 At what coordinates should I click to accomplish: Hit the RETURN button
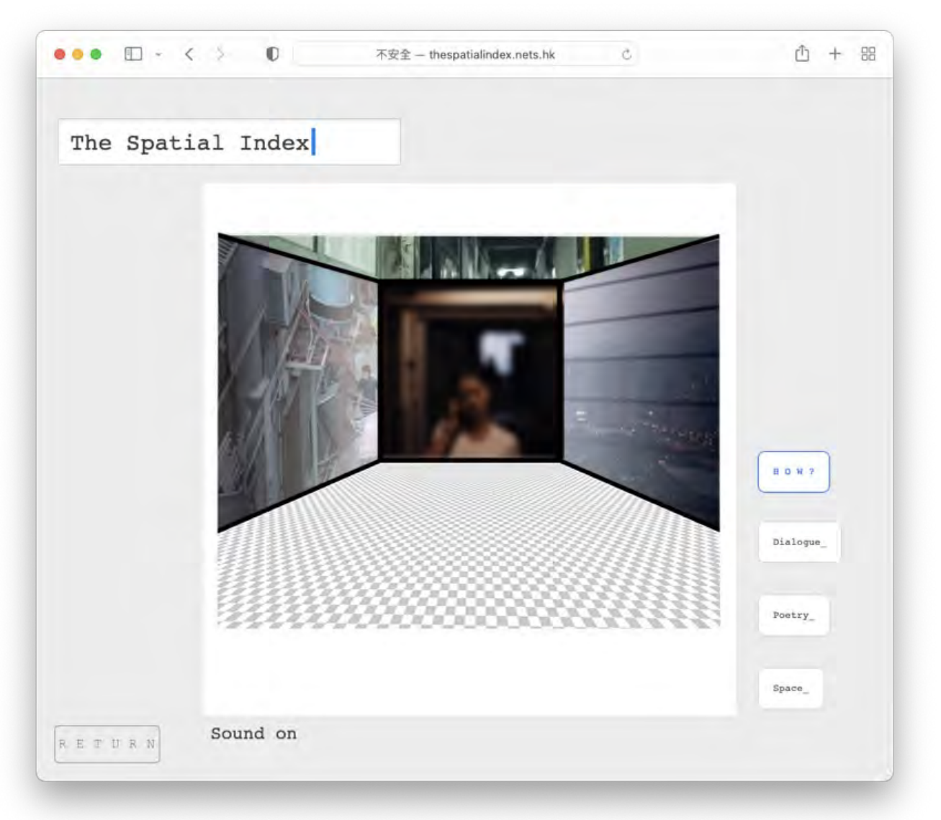[x=107, y=744]
